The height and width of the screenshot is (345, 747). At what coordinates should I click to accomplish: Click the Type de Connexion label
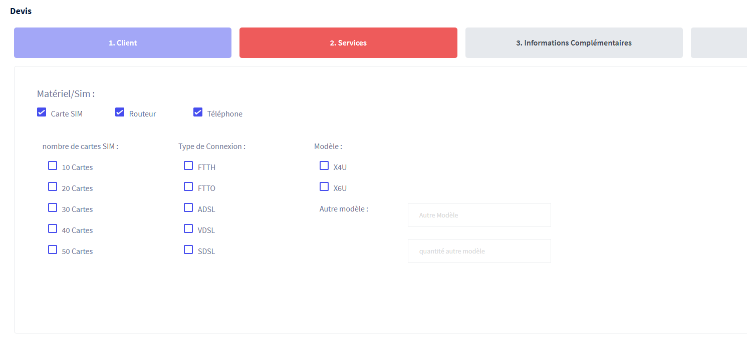(x=212, y=146)
